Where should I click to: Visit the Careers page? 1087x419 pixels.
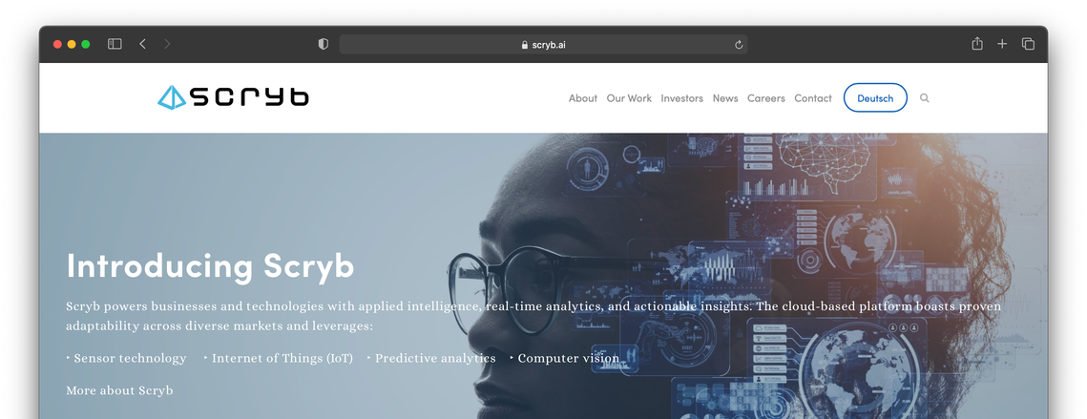click(x=766, y=97)
